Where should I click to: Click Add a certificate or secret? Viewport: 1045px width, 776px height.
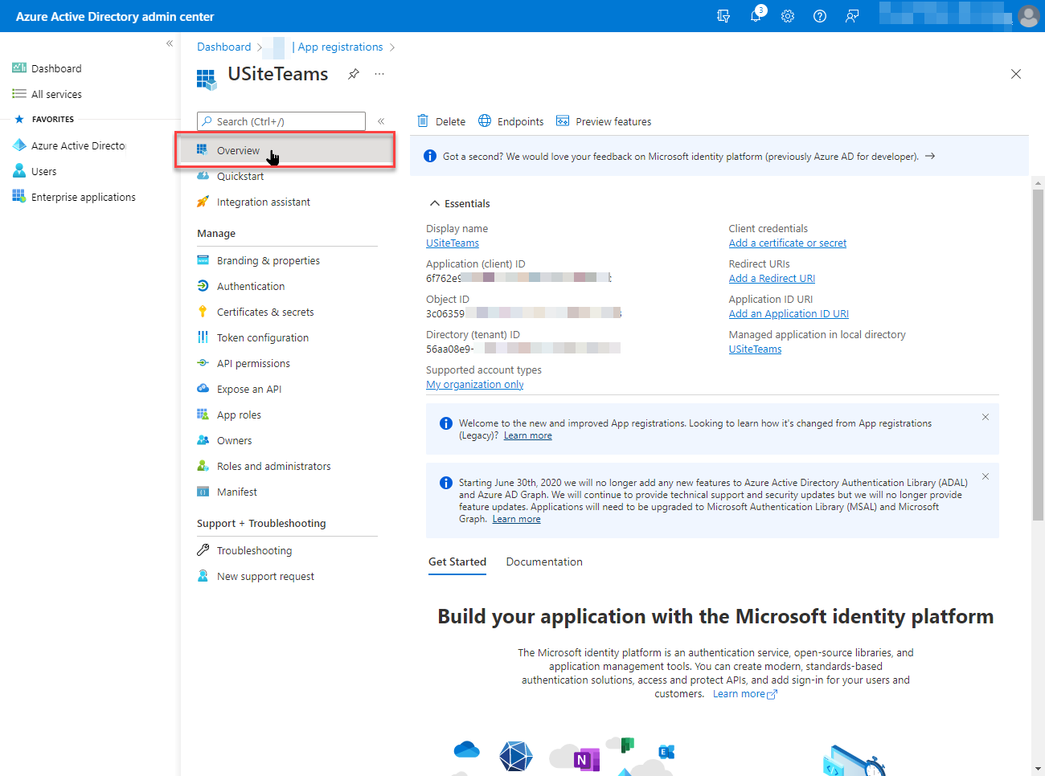coord(788,243)
